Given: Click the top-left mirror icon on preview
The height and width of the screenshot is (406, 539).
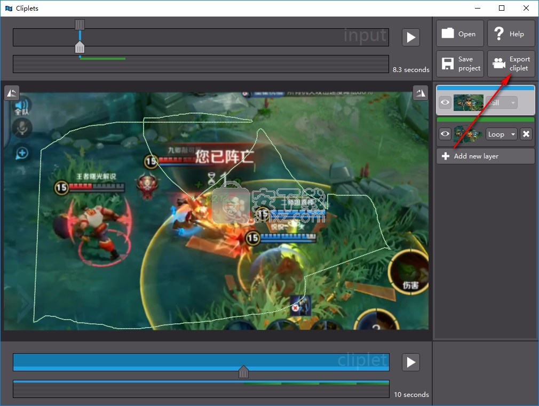Looking at the screenshot, I should tap(12, 93).
